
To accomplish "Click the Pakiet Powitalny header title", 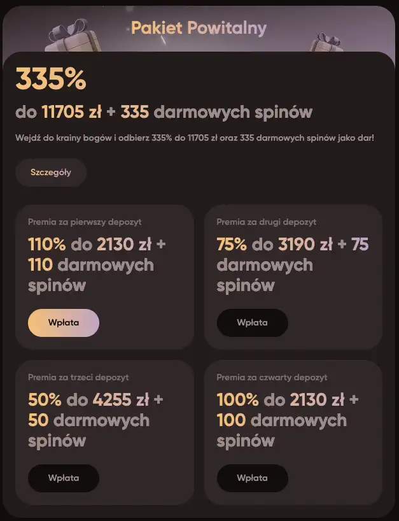I will pyautogui.click(x=199, y=28).
